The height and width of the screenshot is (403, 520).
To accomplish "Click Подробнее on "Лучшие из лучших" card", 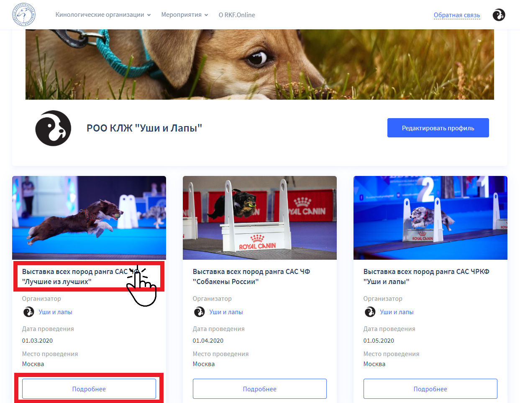I will click(x=89, y=389).
